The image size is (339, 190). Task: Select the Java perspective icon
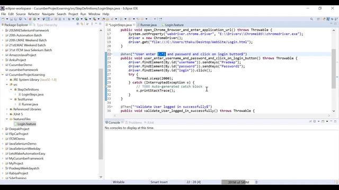[x=328, y=19]
